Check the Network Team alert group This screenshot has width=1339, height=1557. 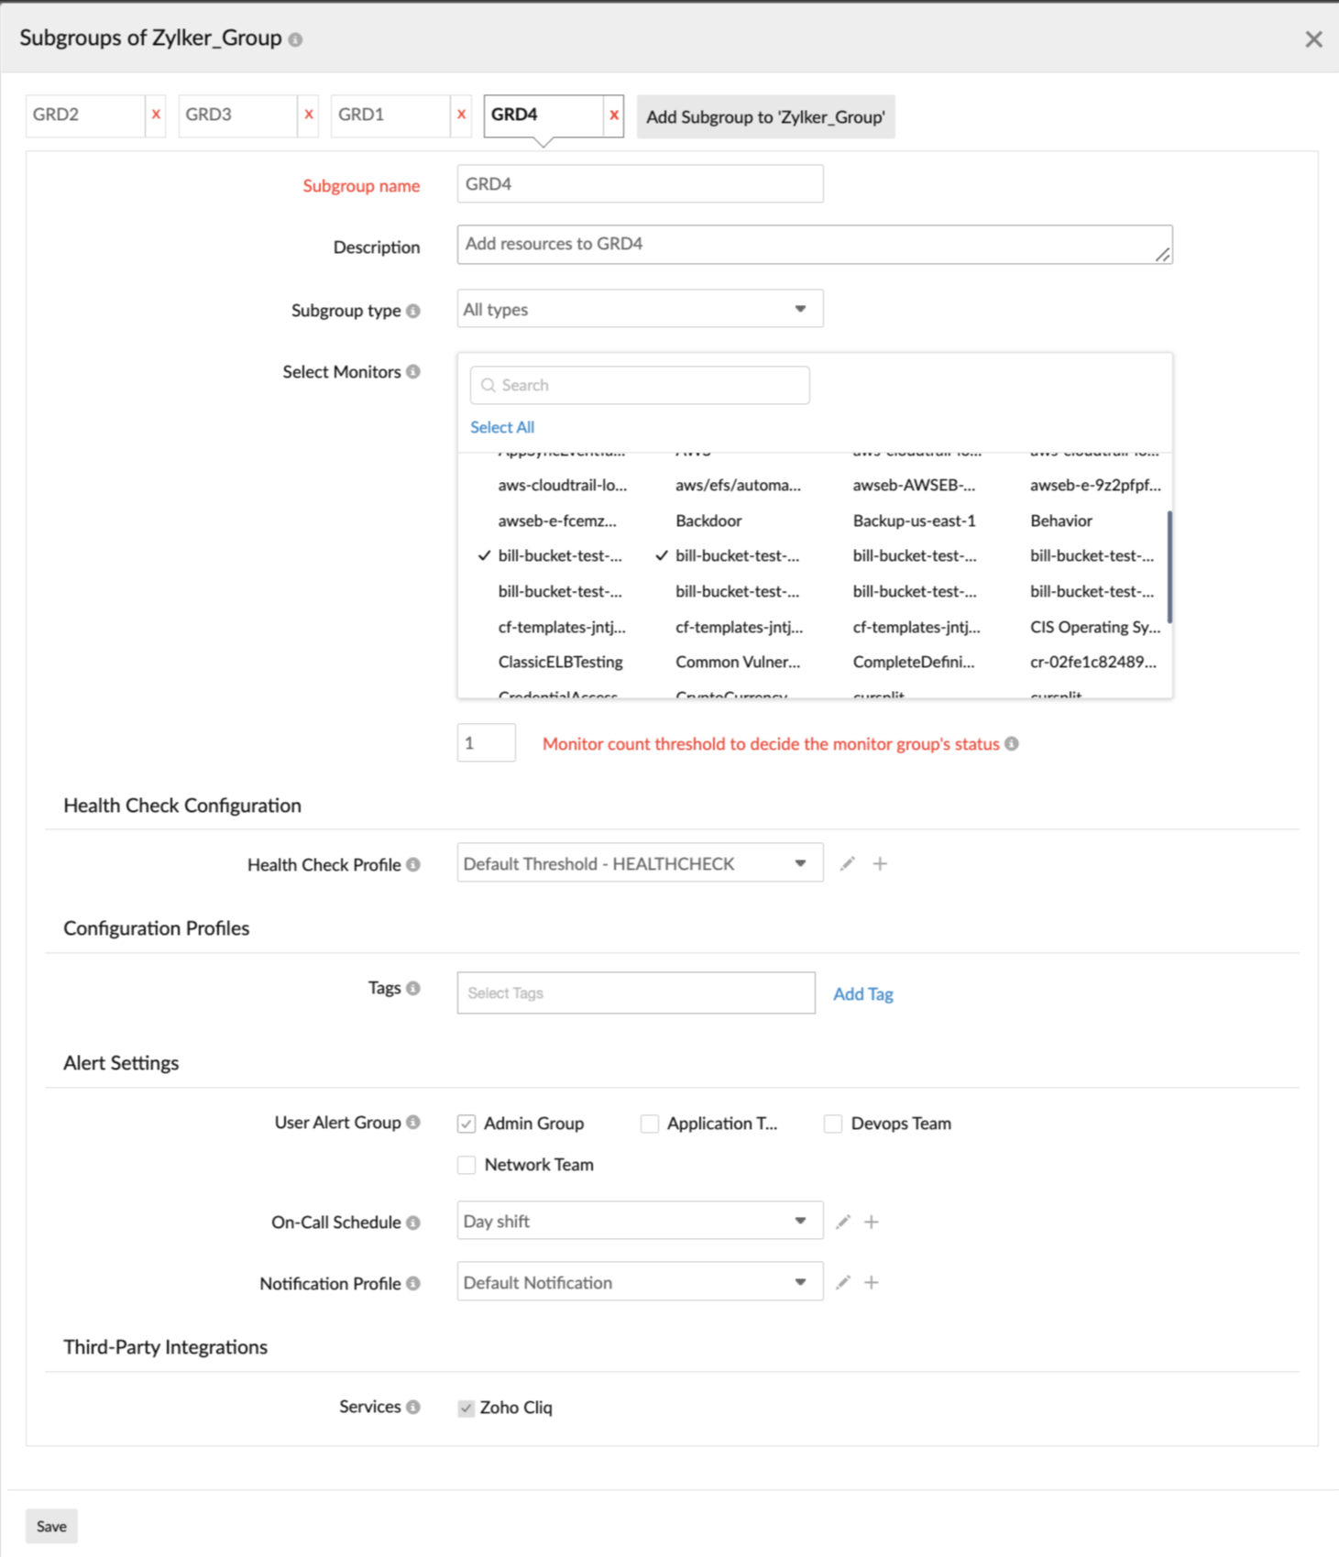[466, 1165]
